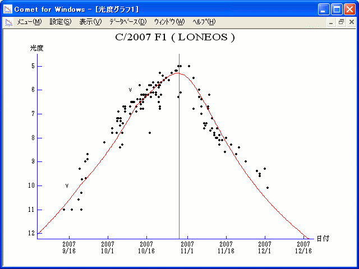Click magnitude 11 on the y-axis
Image resolution: width=359 pixels, height=269 pixels.
coord(32,210)
